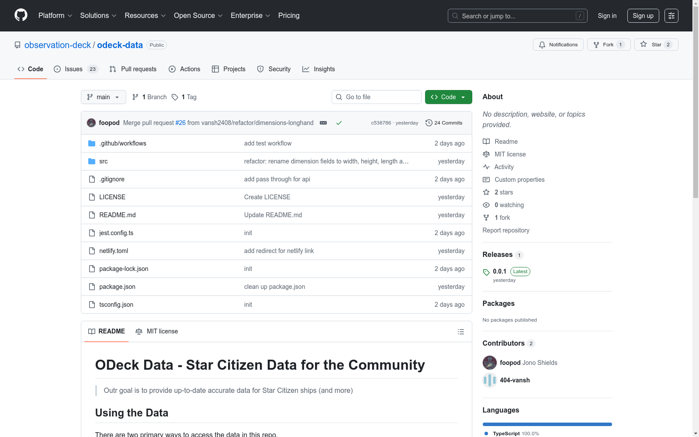This screenshot has height=437, width=699.
Task: Open the package-lock.json file
Action: coord(124,269)
